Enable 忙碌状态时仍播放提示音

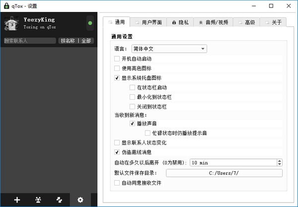(x=148, y=133)
